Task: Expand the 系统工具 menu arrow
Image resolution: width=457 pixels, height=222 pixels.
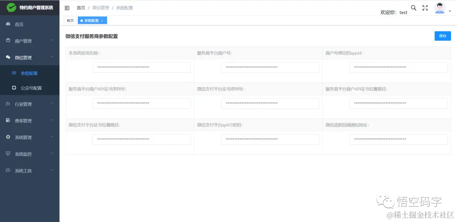Action: tap(52, 169)
